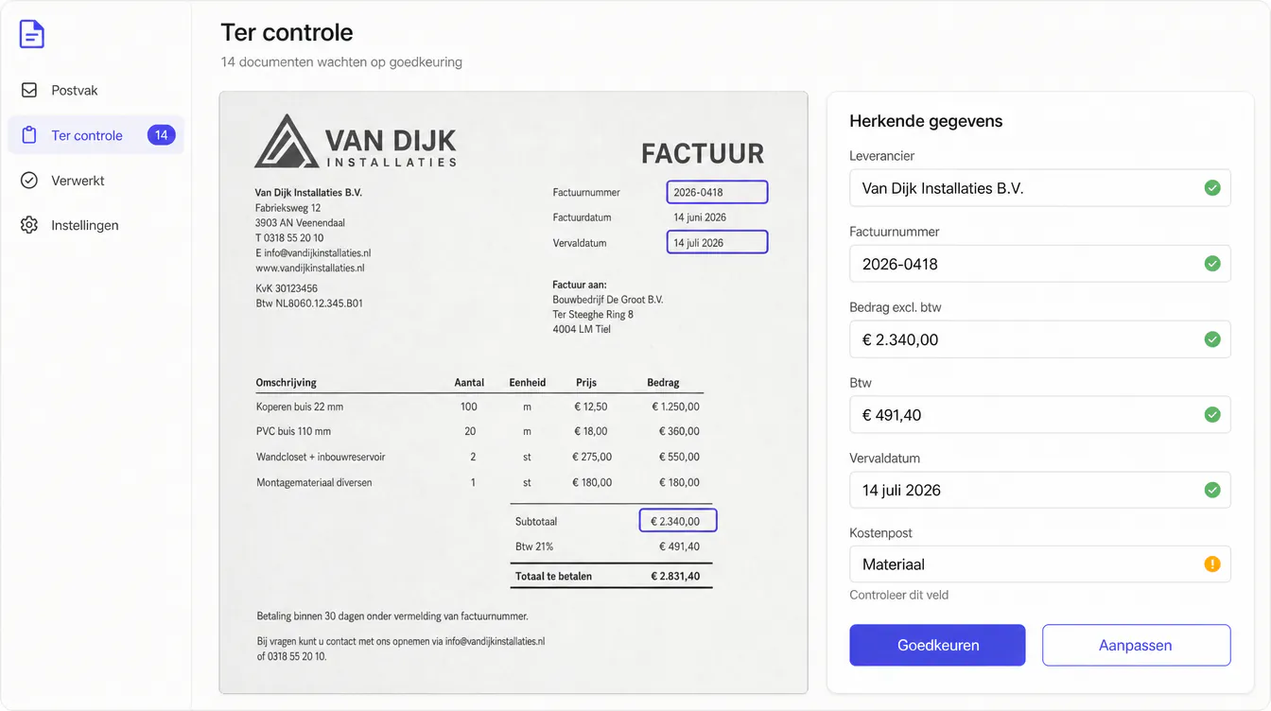Click the Montagemateriaal diversen line
The height and width of the screenshot is (711, 1271).
(x=479, y=482)
